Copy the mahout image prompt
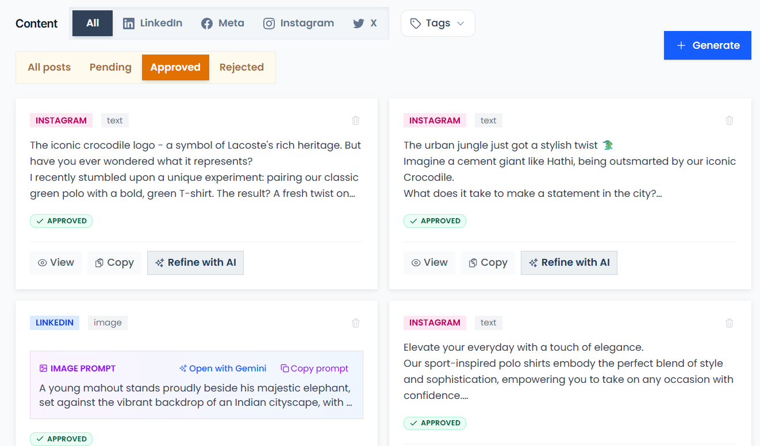 click(314, 369)
